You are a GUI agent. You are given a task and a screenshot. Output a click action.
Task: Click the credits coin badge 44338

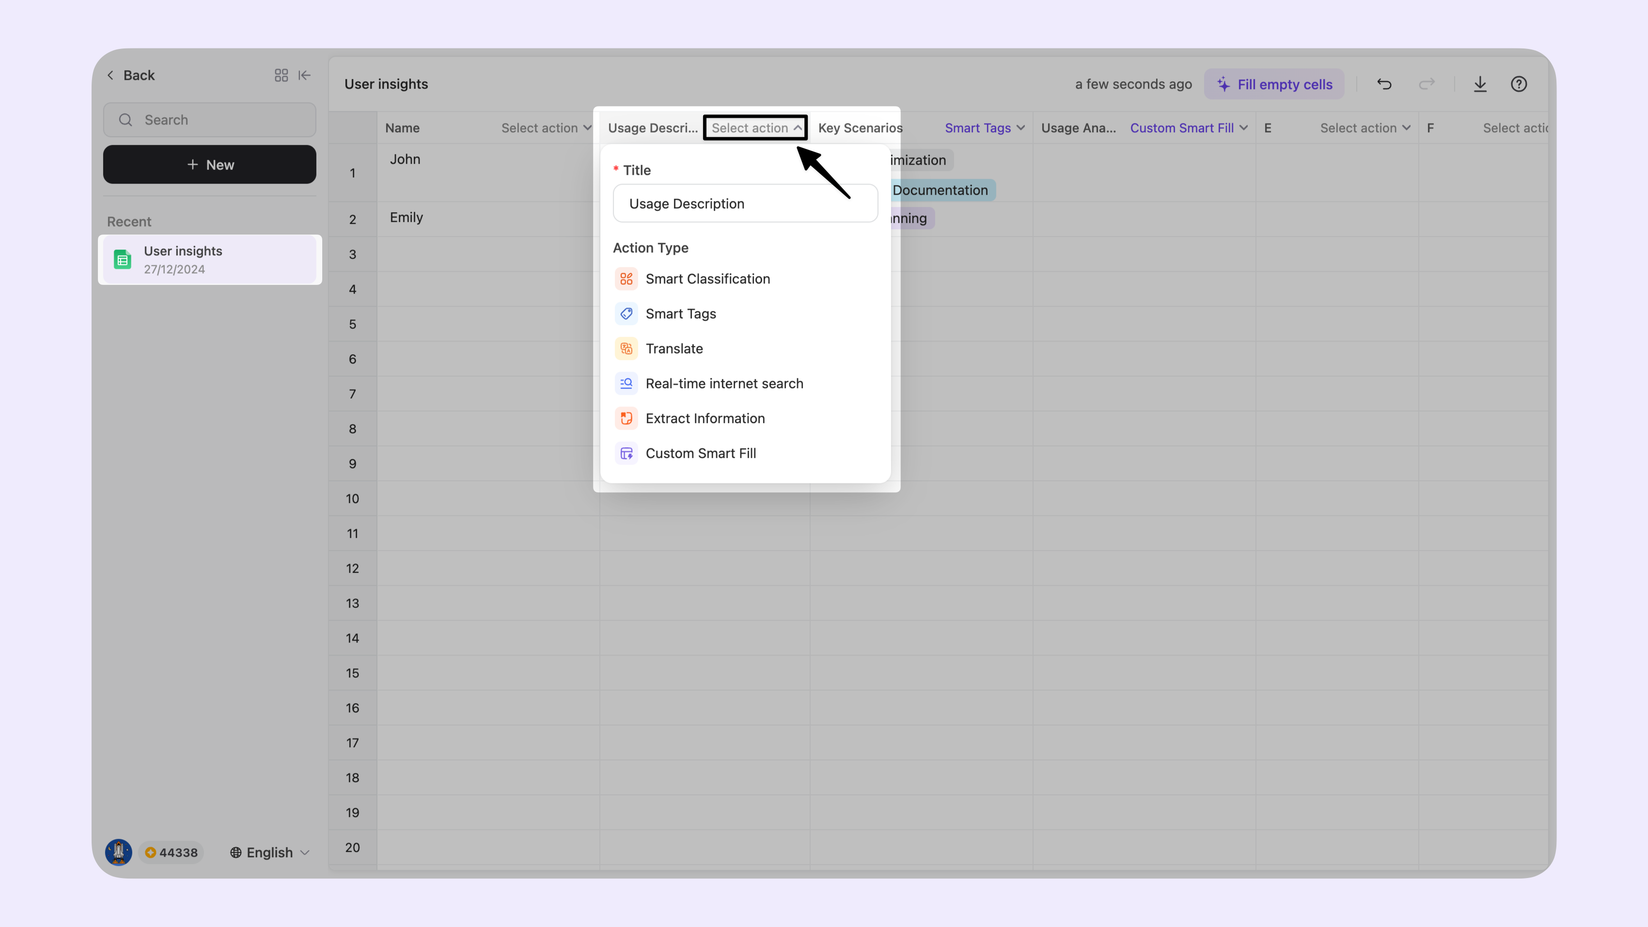[172, 852]
